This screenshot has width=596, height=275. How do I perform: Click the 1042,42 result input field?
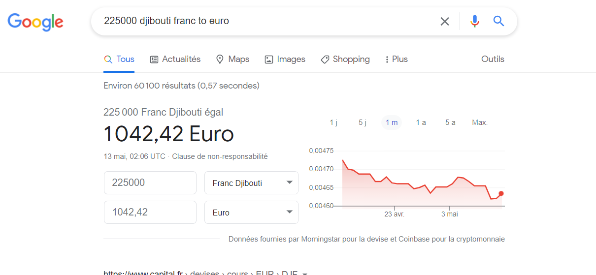150,213
